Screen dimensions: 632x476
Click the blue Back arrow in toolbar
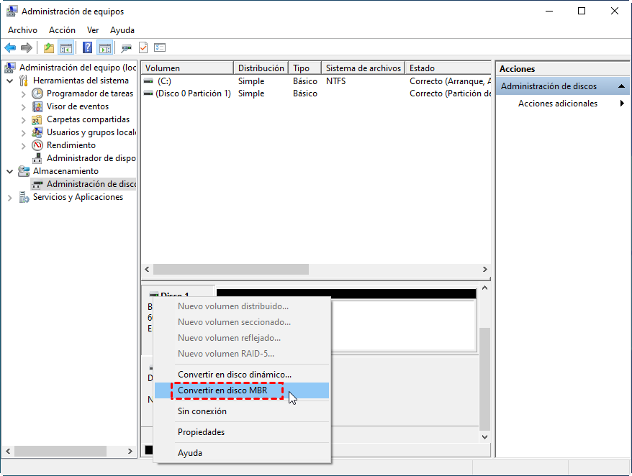tap(10, 48)
